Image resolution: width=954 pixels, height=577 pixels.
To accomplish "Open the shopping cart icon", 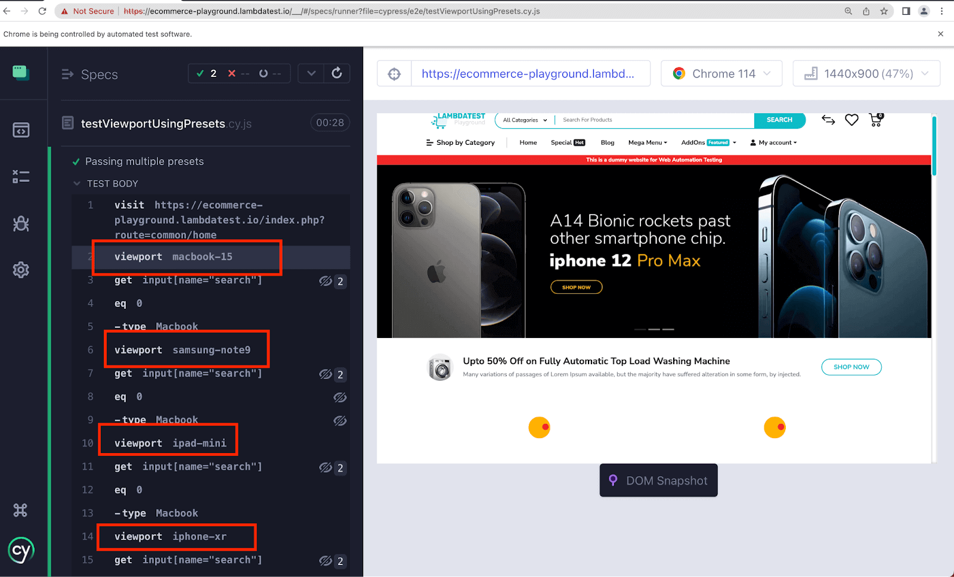I will point(876,120).
